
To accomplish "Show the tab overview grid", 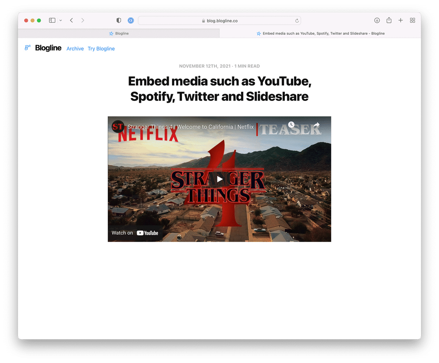I will pyautogui.click(x=412, y=21).
